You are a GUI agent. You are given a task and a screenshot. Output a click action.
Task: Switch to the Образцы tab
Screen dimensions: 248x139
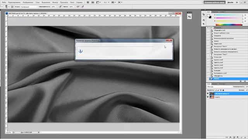pyautogui.click(x=215, y=12)
